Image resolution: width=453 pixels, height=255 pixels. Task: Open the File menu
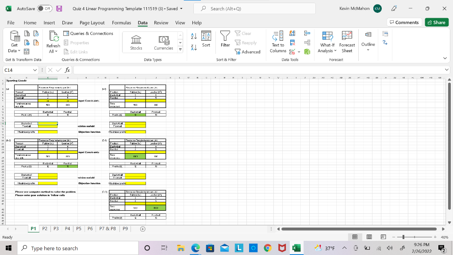(11, 23)
